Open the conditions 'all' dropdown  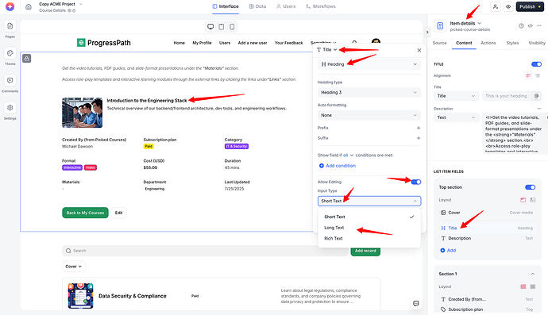click(x=348, y=155)
